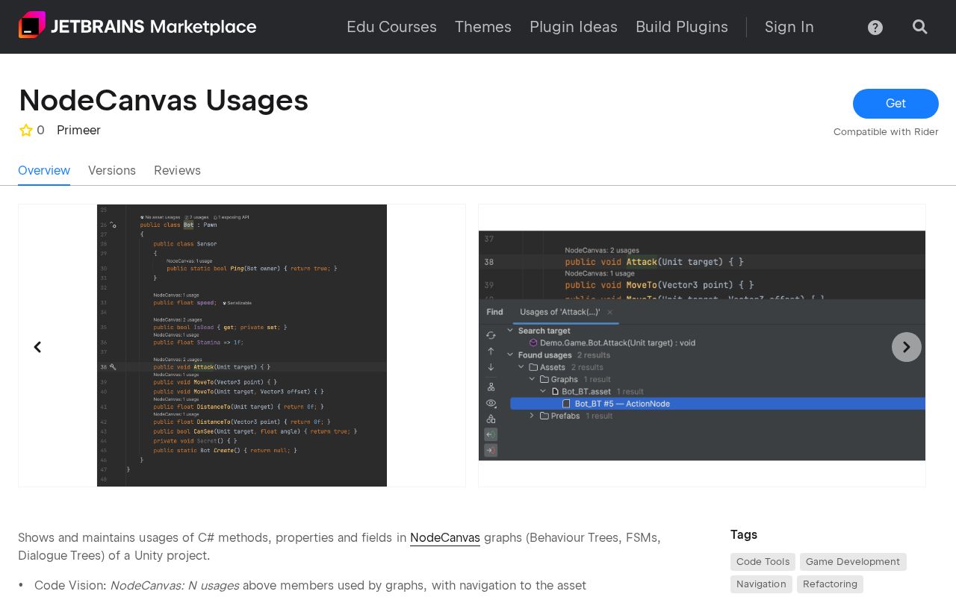956x597 pixels.
Task: Switch to the Versions tab
Action: coord(112,170)
